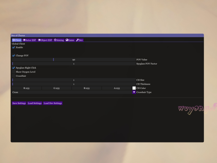Image resolution: width=217 pixels, height=163 pixels.
Task: Enable the CrossHair checkbox
Action: pyautogui.click(x=13, y=76)
